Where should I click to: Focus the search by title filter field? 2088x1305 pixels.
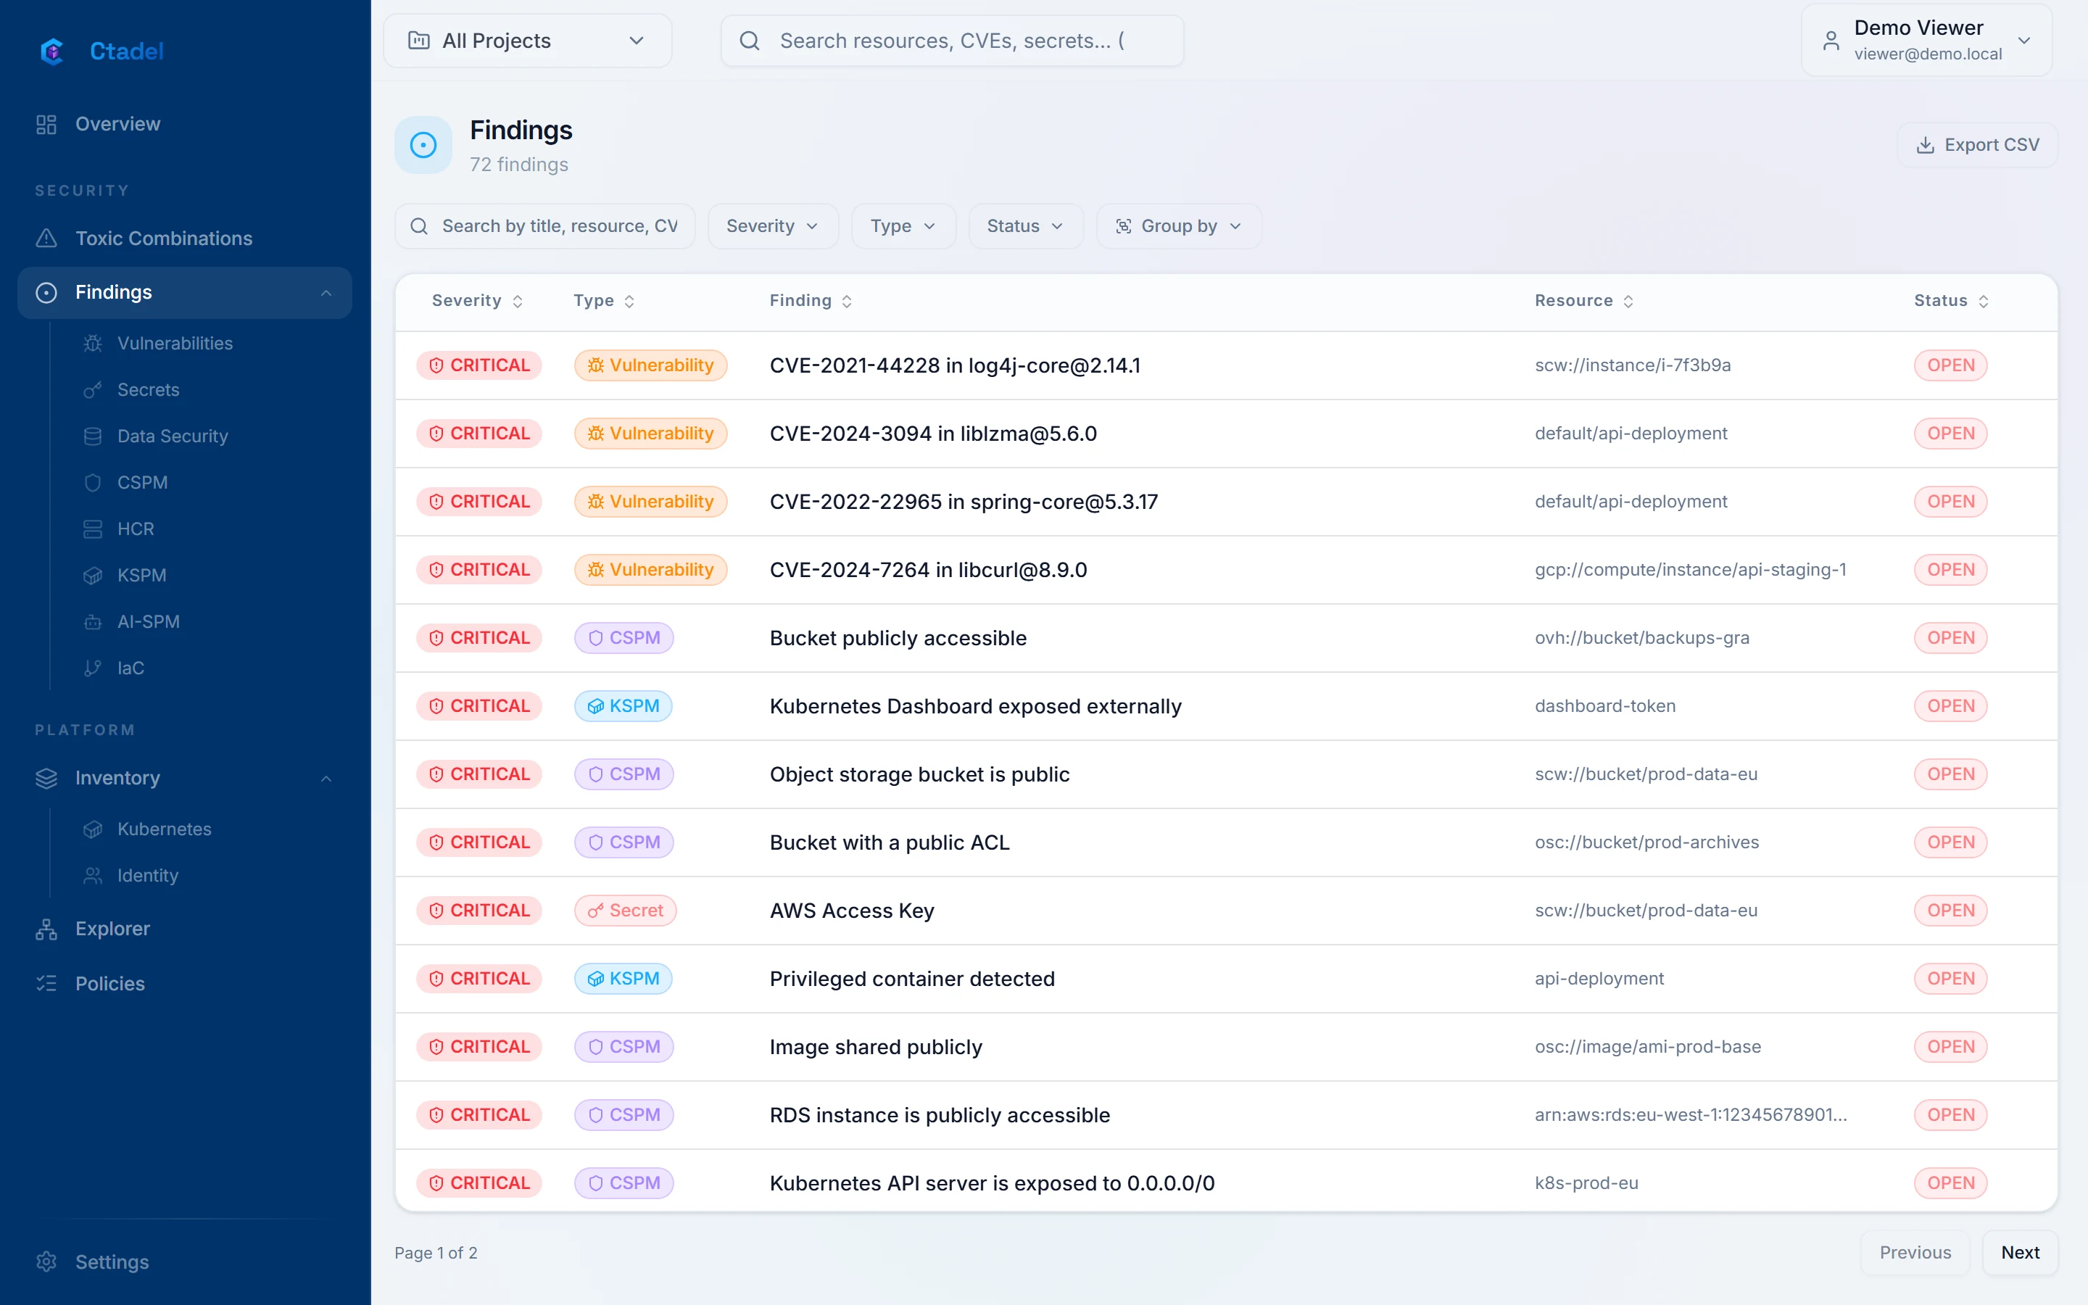tap(544, 226)
